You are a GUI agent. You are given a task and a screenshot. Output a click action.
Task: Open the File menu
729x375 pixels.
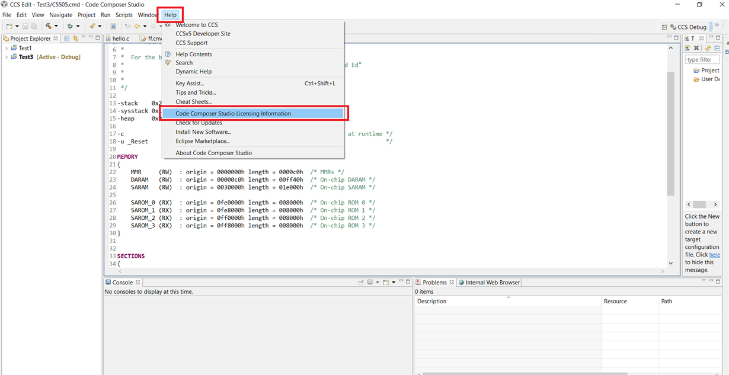7,15
